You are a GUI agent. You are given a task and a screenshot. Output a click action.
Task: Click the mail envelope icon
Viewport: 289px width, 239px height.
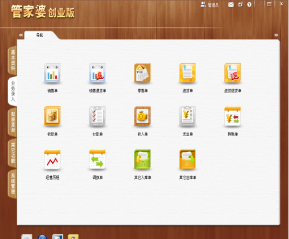[231, 5]
